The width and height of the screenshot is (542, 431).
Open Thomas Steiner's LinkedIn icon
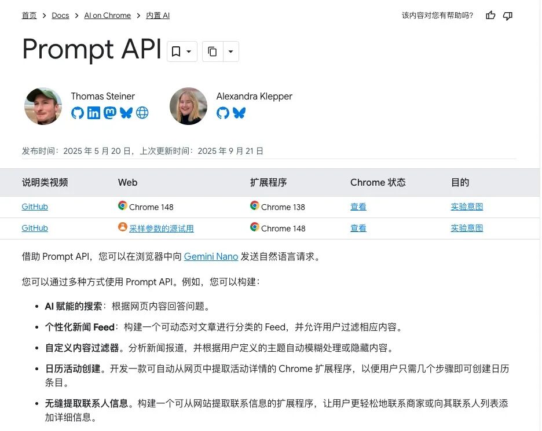pos(94,113)
